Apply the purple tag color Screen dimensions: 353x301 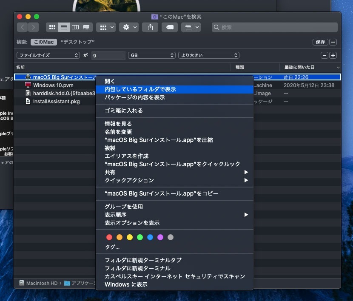[160, 237]
